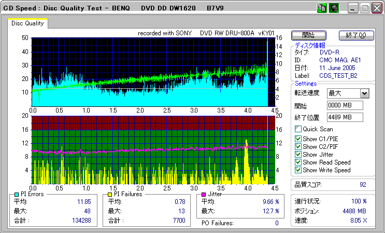Select the Disc Quality tab
Image resolution: width=385 pixels, height=233 pixels.
coord(27,23)
